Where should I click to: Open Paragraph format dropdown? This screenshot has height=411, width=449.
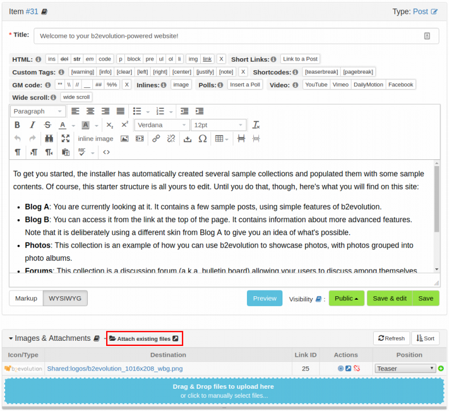point(38,111)
